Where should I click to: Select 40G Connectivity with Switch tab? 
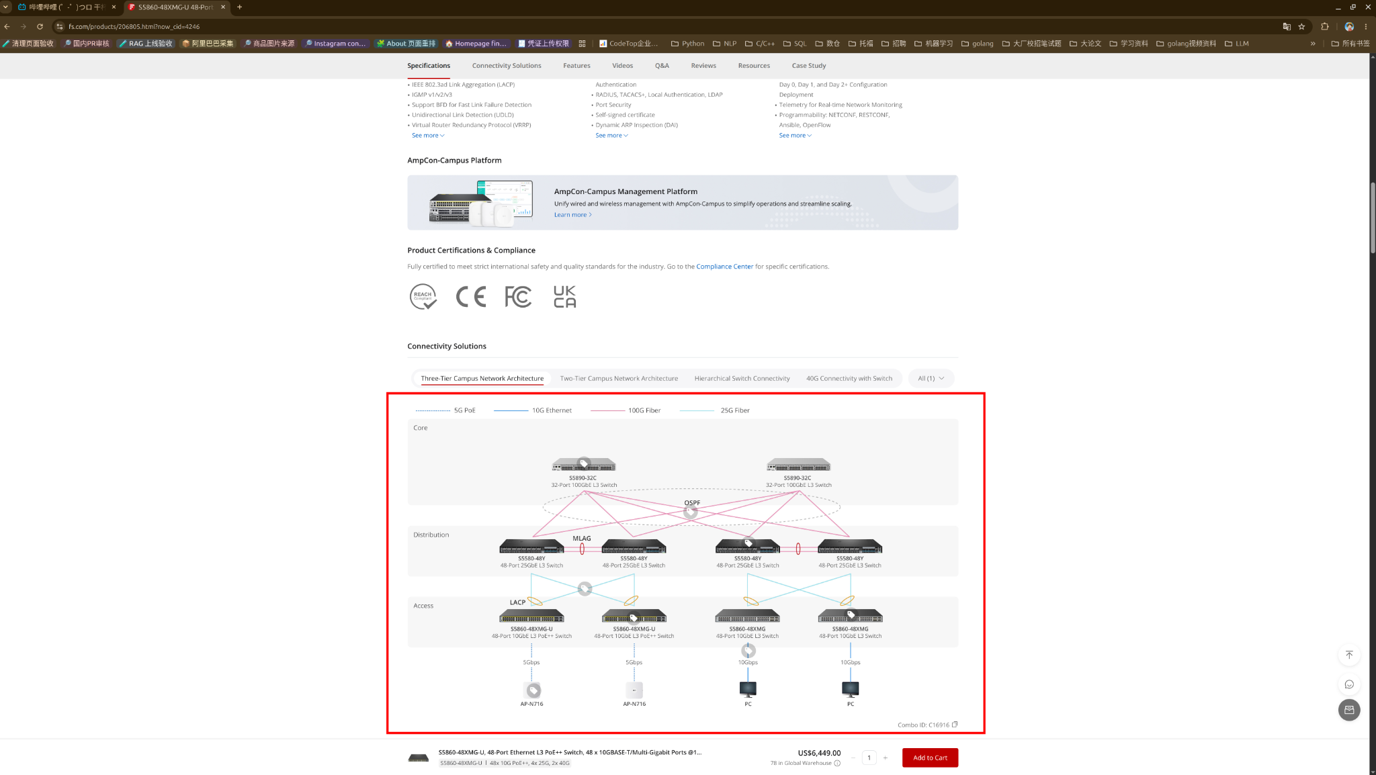point(849,379)
